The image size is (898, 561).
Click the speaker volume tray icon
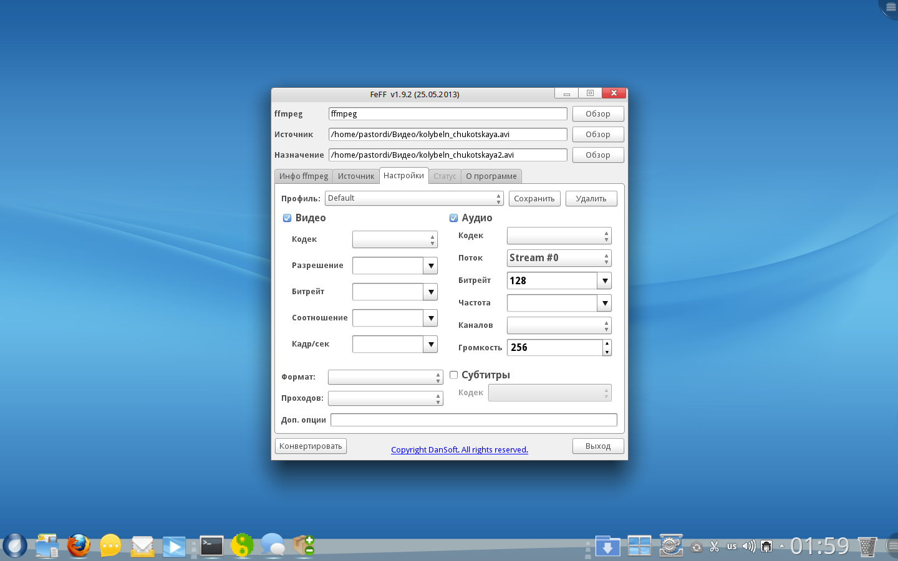(x=748, y=547)
